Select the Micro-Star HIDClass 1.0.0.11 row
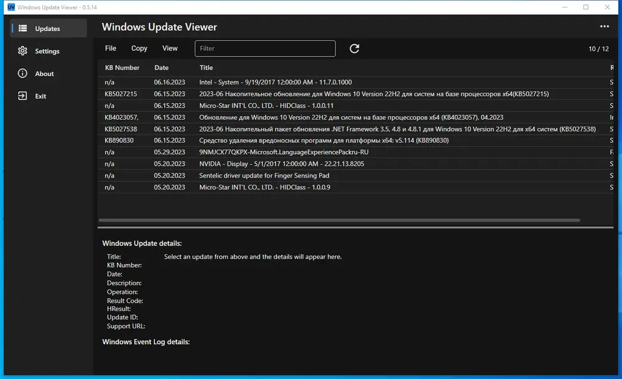The width and height of the screenshot is (622, 379). coord(355,106)
